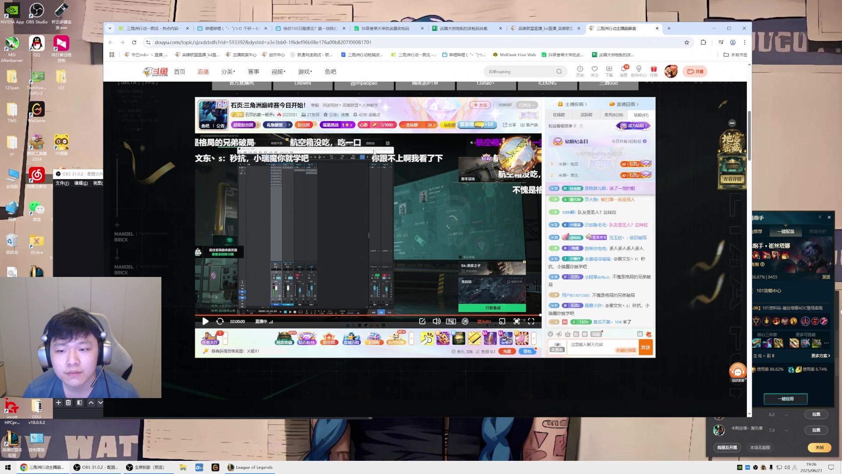Open the 关注 heart icon
The width and height of the screenshot is (842, 474).
[595, 71]
